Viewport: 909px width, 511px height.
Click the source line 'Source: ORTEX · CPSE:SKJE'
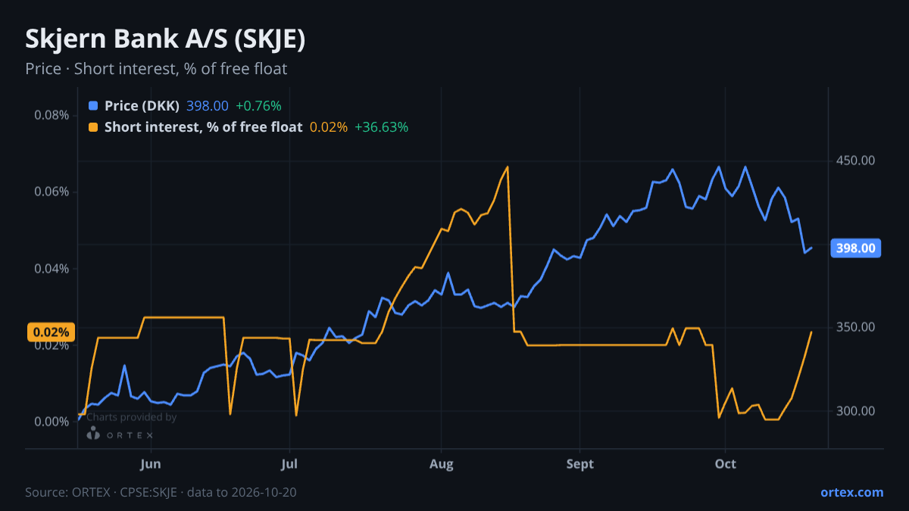point(101,492)
